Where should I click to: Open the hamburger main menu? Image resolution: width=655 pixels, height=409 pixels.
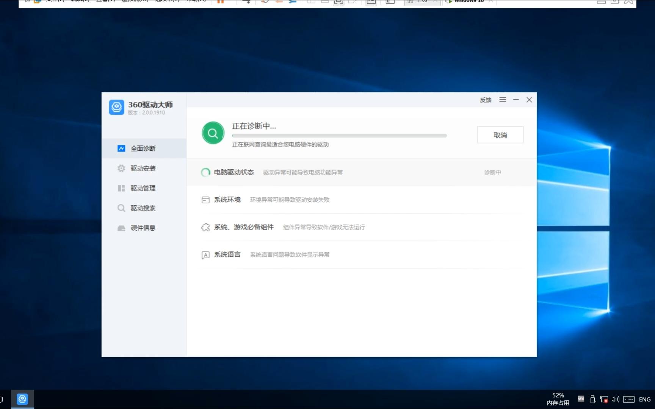(503, 100)
